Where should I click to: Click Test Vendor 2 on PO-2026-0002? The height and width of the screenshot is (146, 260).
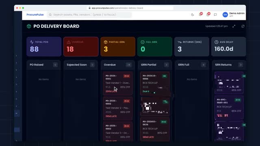click(117, 108)
